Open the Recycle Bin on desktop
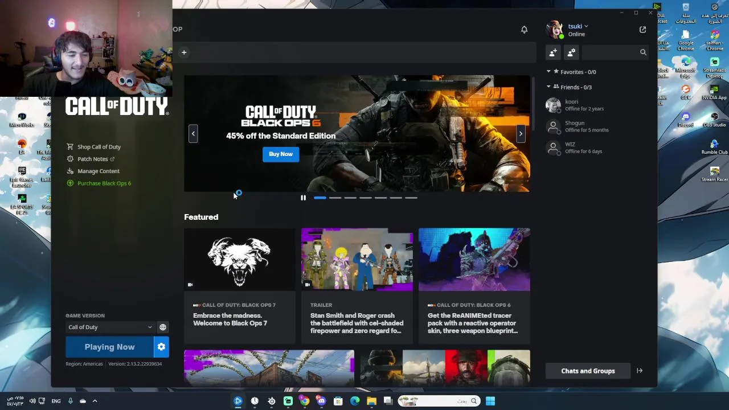 point(686,13)
